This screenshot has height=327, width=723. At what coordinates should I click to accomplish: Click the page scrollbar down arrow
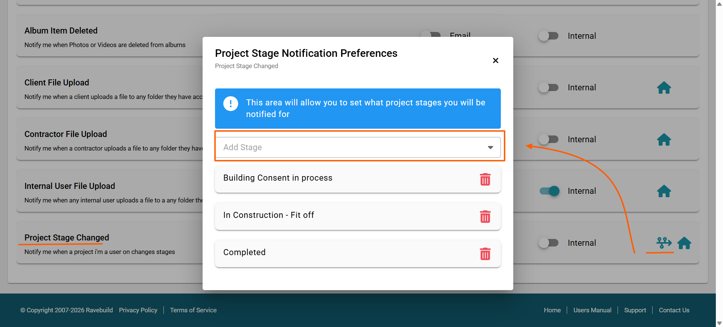pyautogui.click(x=719, y=323)
